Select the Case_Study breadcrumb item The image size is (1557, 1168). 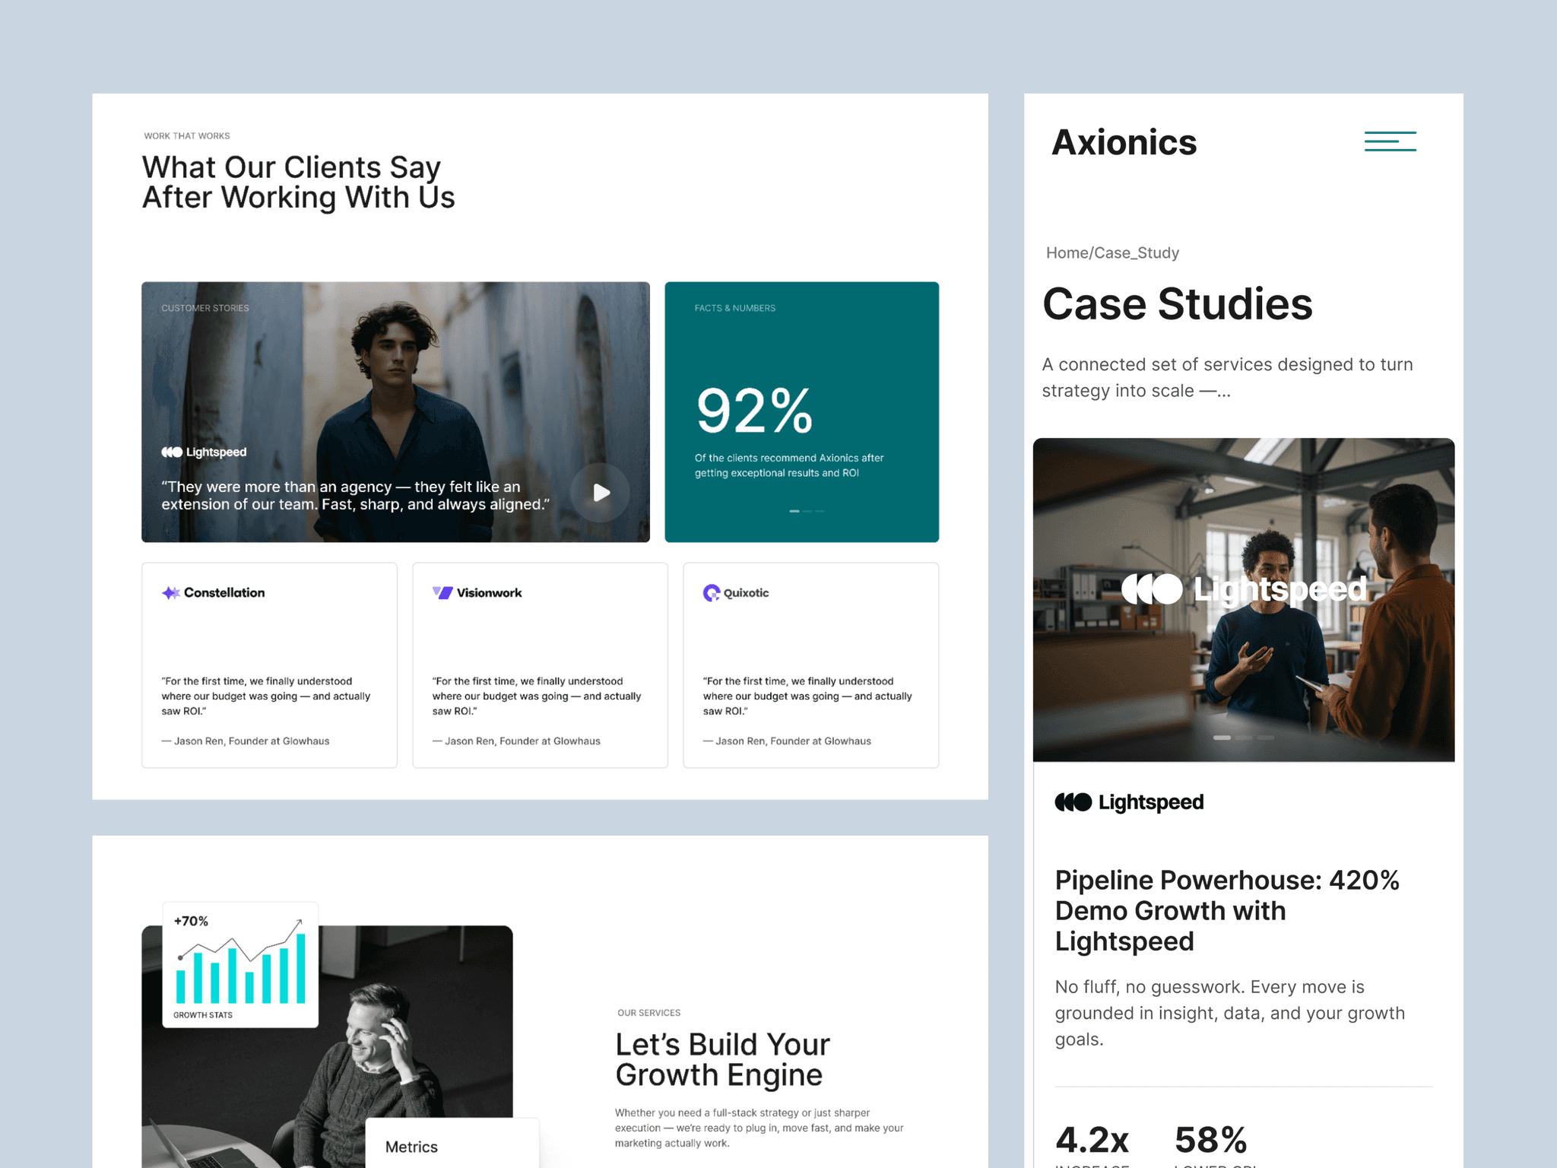1137,252
